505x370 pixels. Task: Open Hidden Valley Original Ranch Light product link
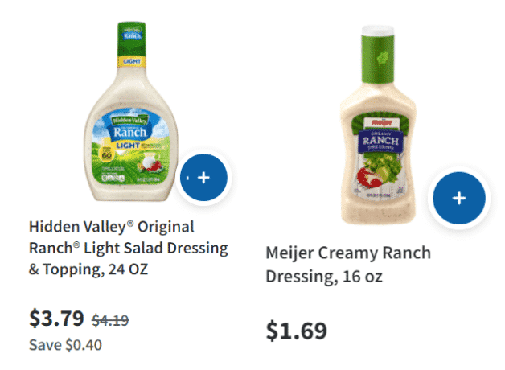tap(128, 248)
